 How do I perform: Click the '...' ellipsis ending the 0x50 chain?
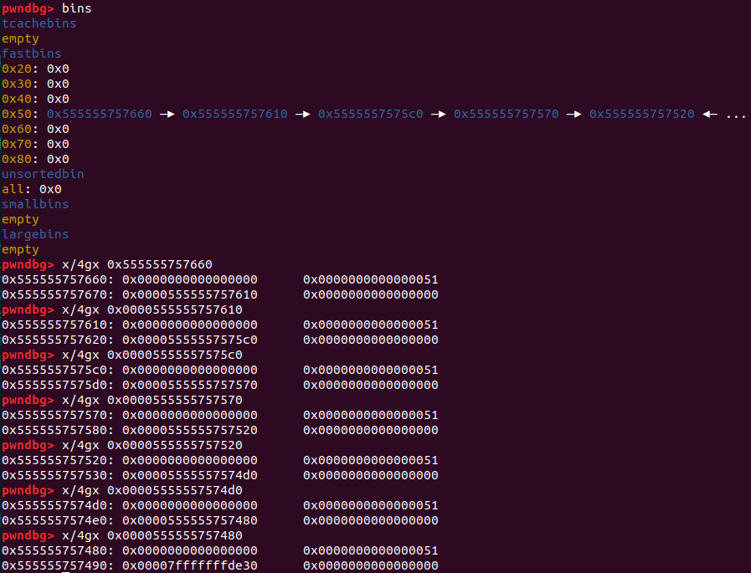pyautogui.click(x=736, y=115)
